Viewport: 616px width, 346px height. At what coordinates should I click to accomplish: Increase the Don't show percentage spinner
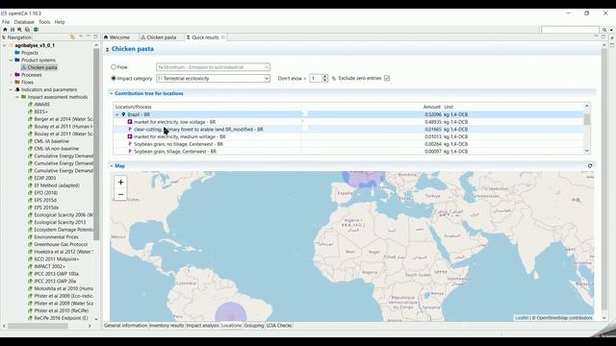coord(325,76)
